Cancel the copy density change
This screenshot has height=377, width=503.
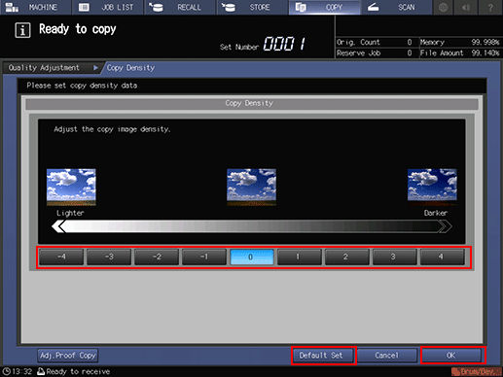[386, 356]
